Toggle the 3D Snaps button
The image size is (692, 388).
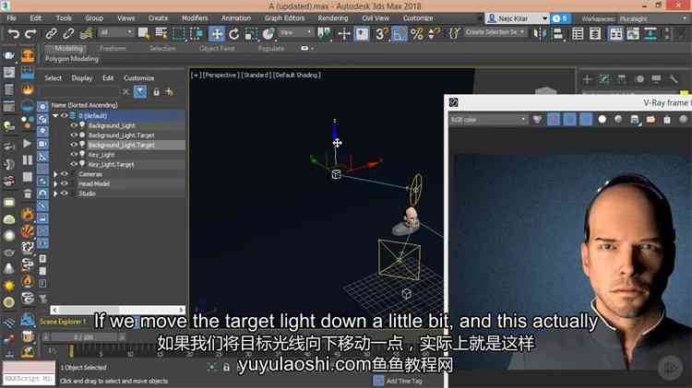point(381,33)
